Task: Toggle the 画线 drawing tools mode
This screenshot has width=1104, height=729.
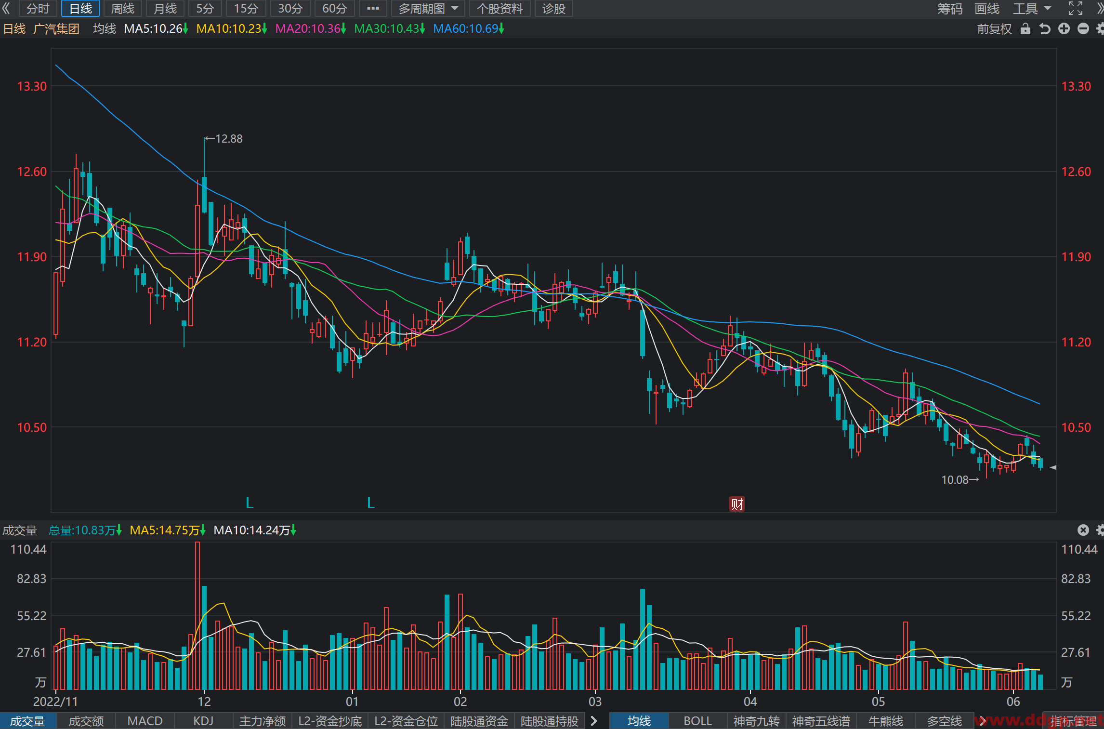Action: coord(987,8)
